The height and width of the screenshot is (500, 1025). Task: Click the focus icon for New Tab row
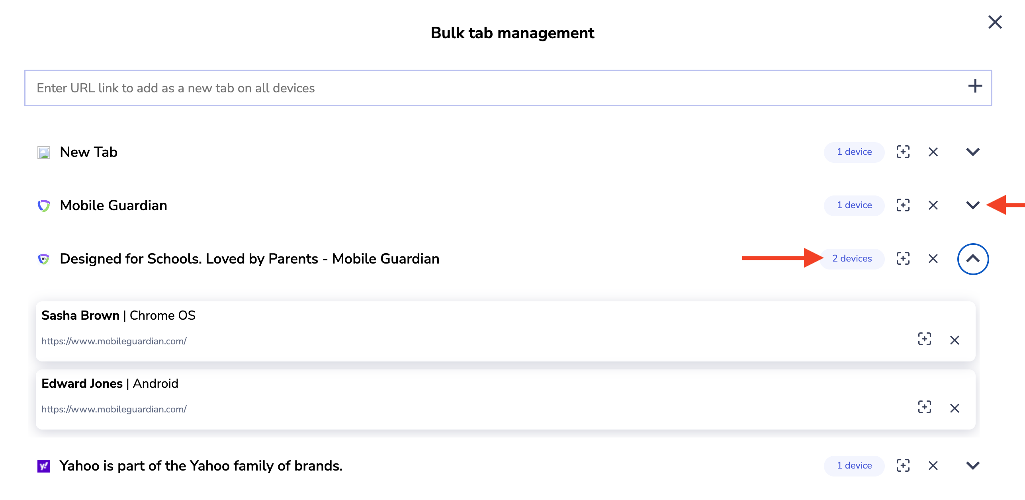[x=903, y=152]
